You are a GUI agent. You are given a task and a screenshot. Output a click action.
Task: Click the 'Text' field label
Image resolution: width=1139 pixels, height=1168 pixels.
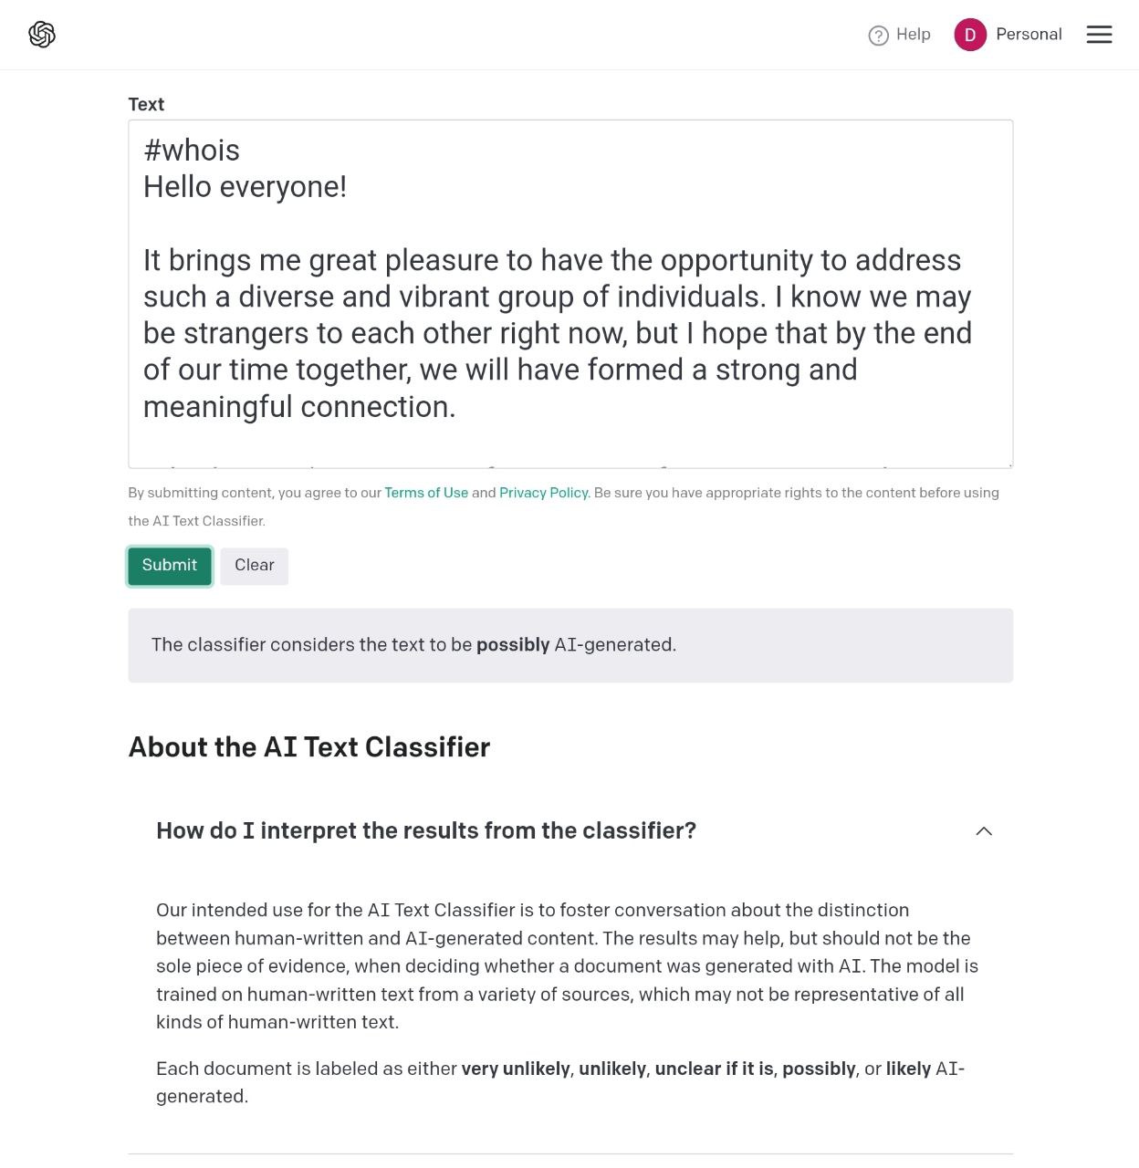(146, 104)
